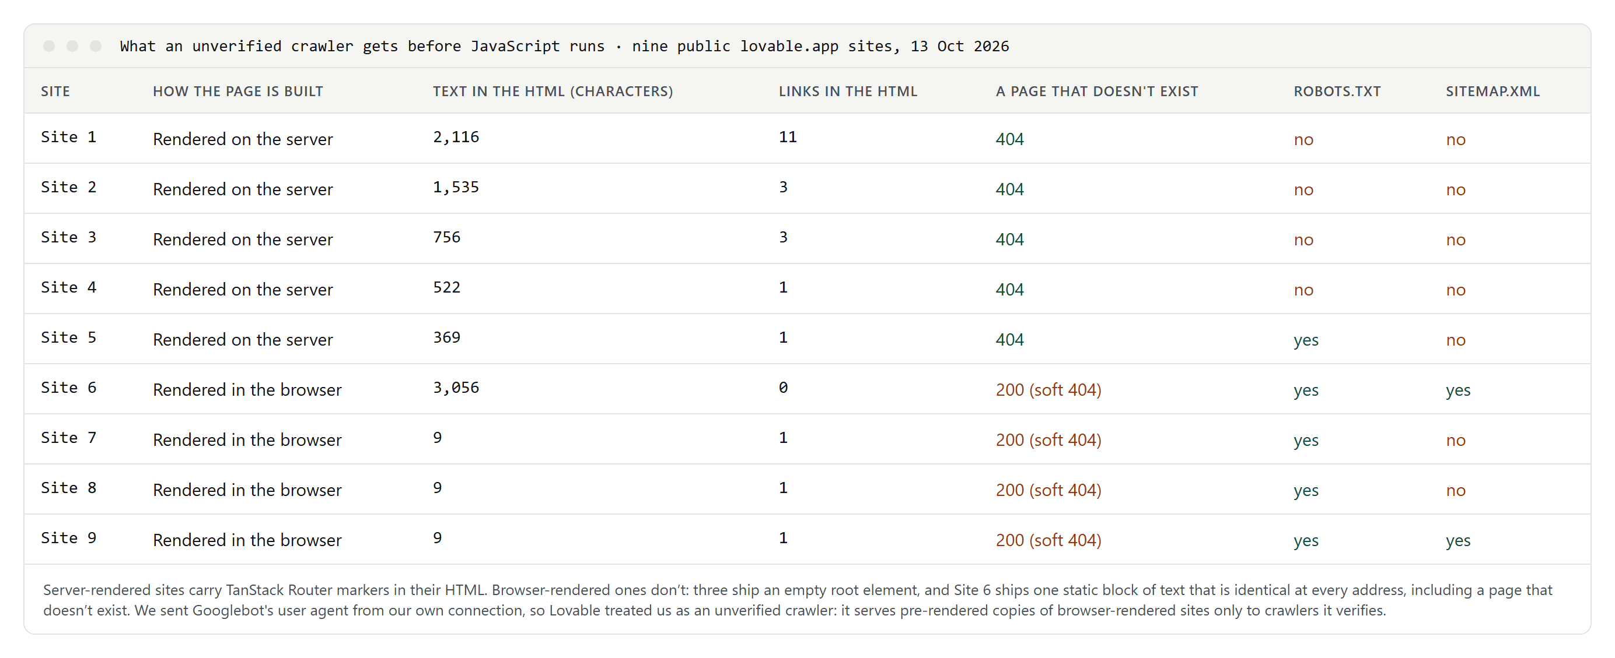Click Site 6's '200 (soft 404)' status

pos(1048,389)
